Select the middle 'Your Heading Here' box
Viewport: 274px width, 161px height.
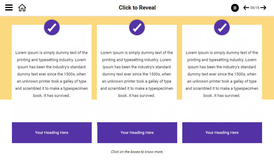137,133
